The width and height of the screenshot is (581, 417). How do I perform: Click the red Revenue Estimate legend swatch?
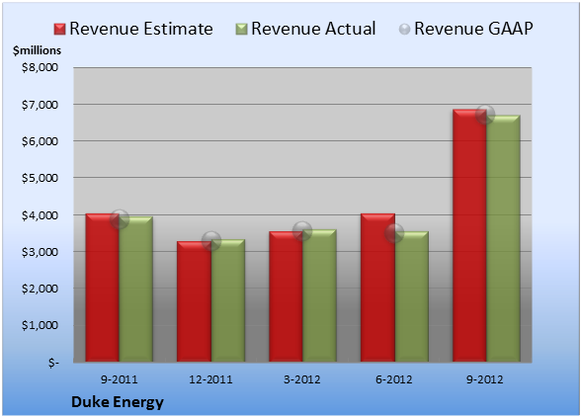[x=59, y=30]
